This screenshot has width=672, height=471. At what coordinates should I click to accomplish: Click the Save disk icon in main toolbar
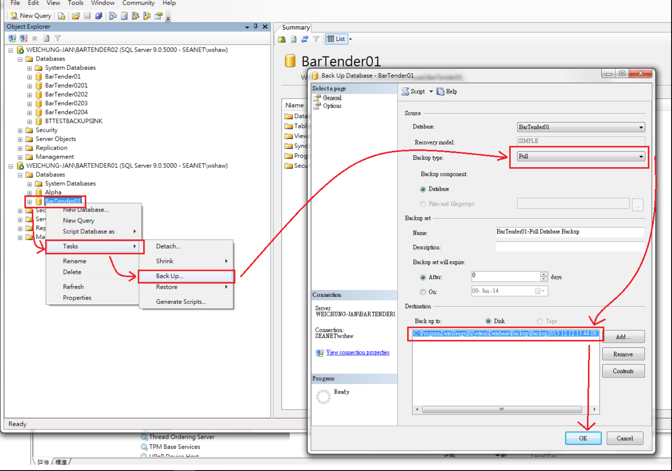(x=87, y=16)
